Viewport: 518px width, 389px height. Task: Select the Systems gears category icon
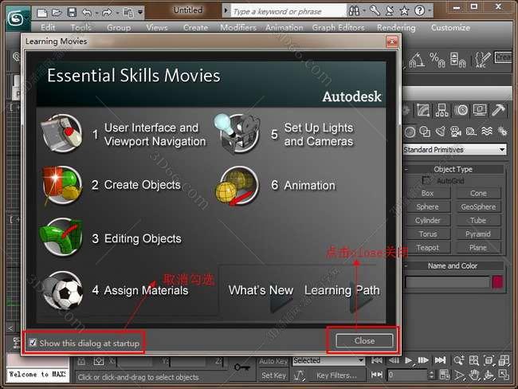click(x=502, y=132)
